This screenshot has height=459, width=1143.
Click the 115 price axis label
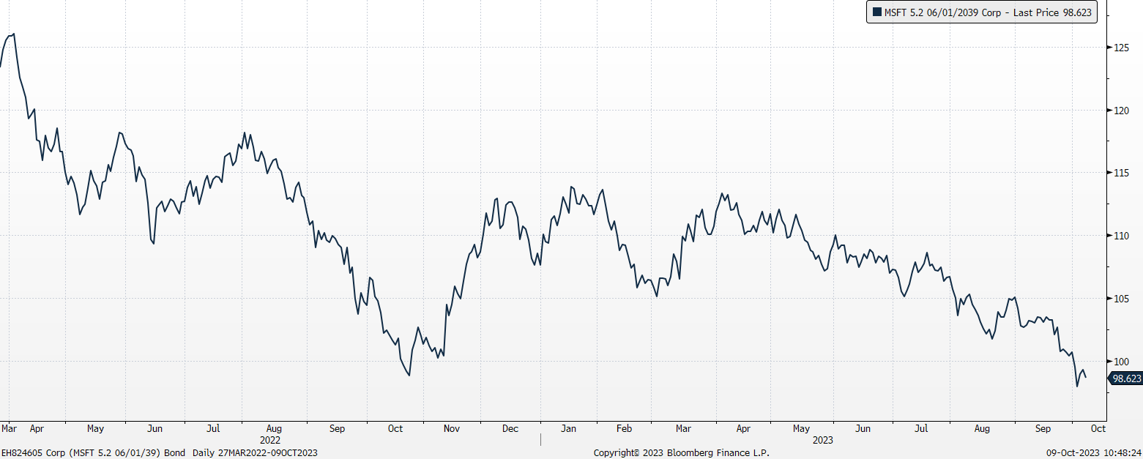[x=1121, y=173]
